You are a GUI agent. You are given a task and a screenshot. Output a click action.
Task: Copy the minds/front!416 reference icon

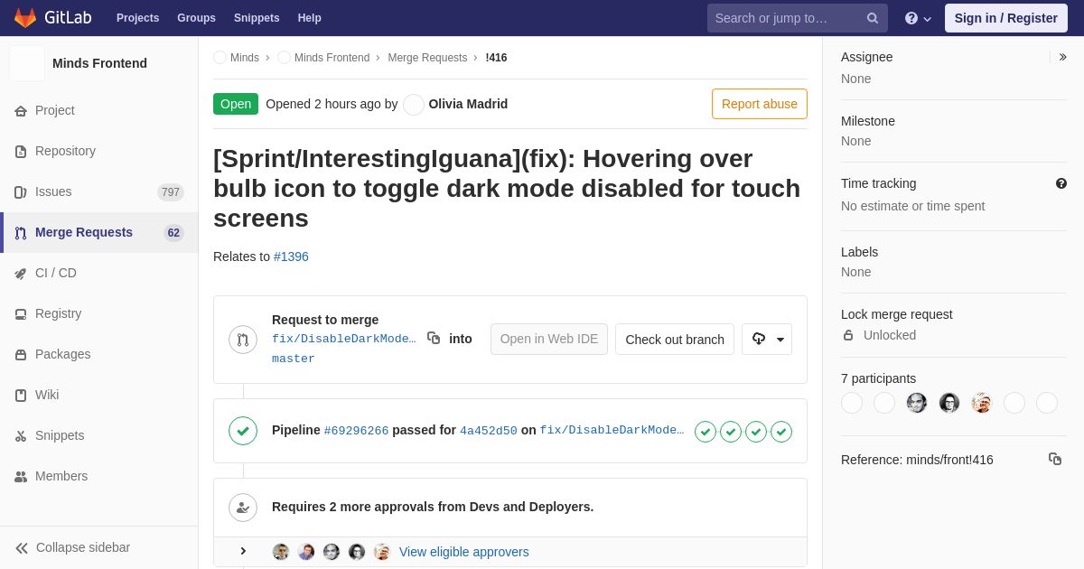(x=1055, y=459)
